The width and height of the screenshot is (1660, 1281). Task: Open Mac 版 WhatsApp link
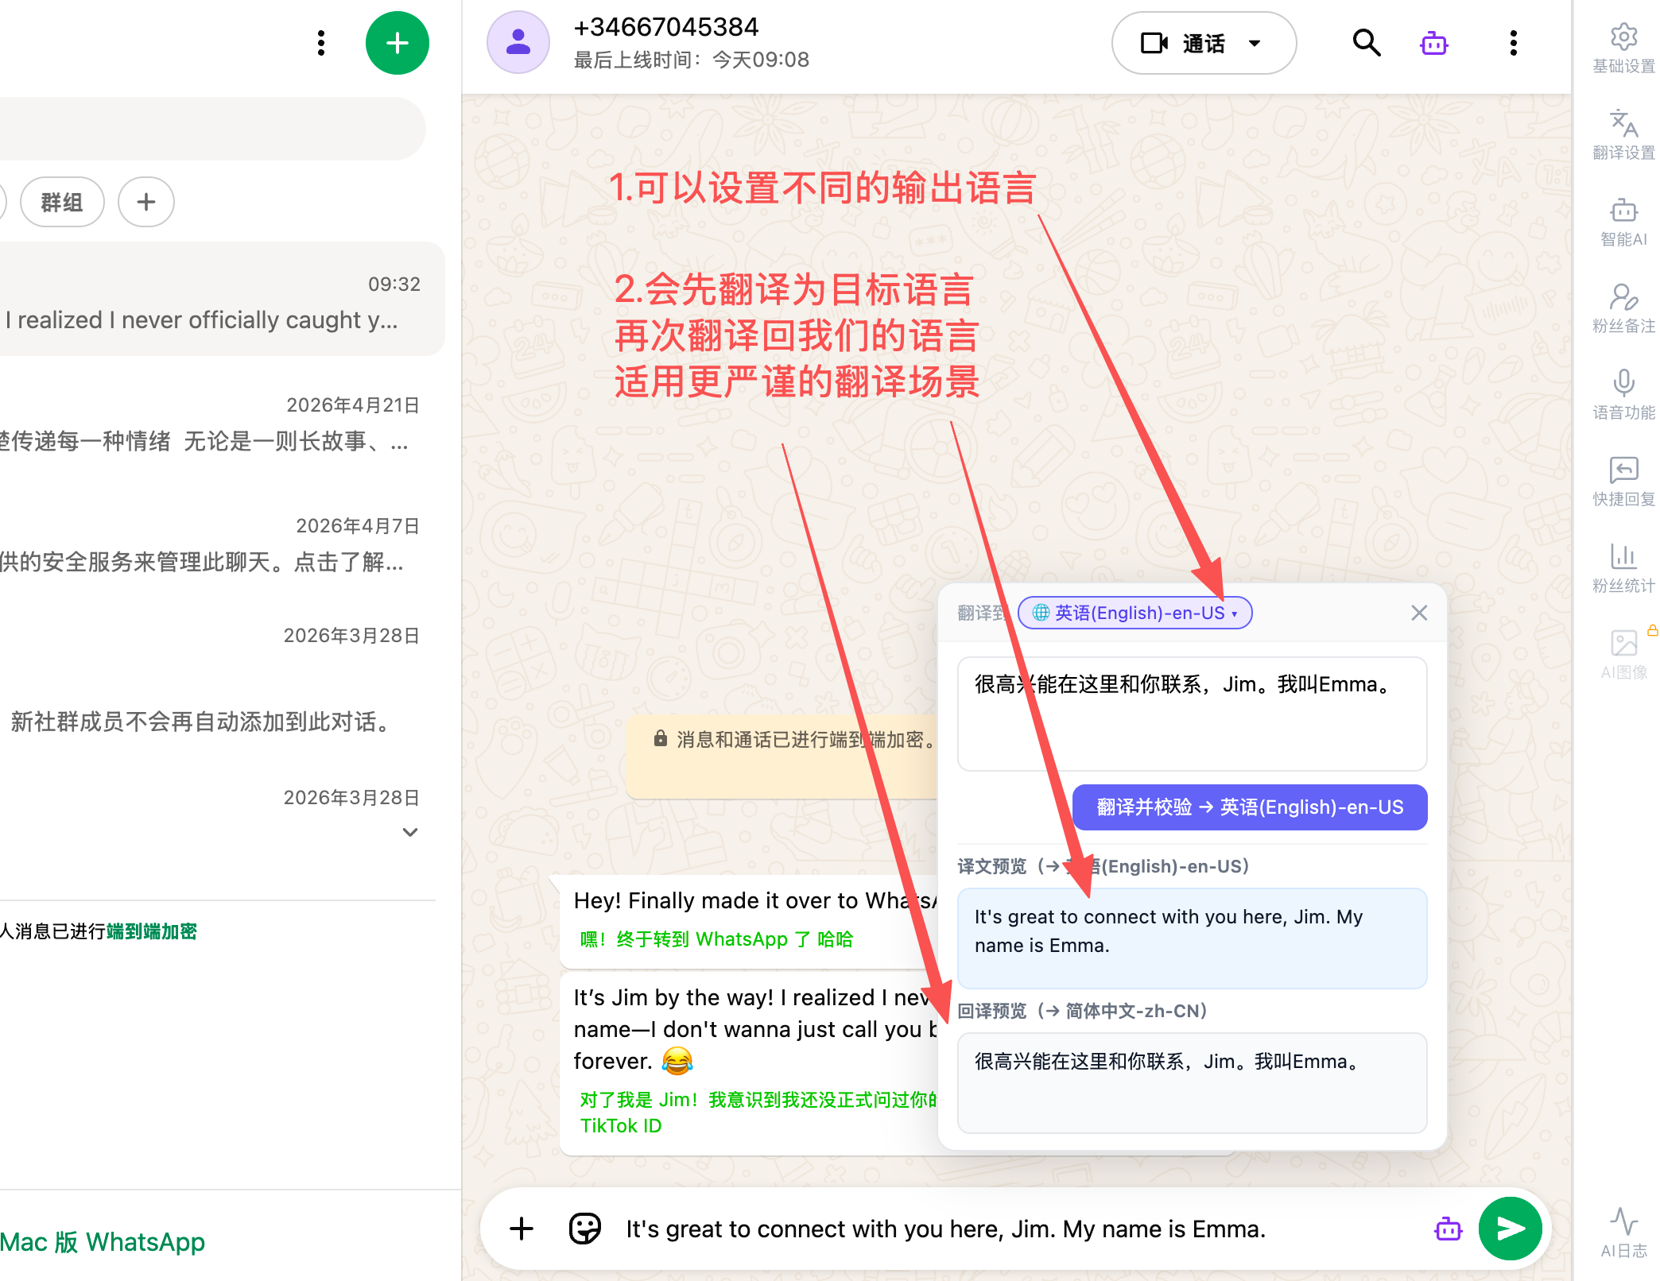coord(103,1241)
